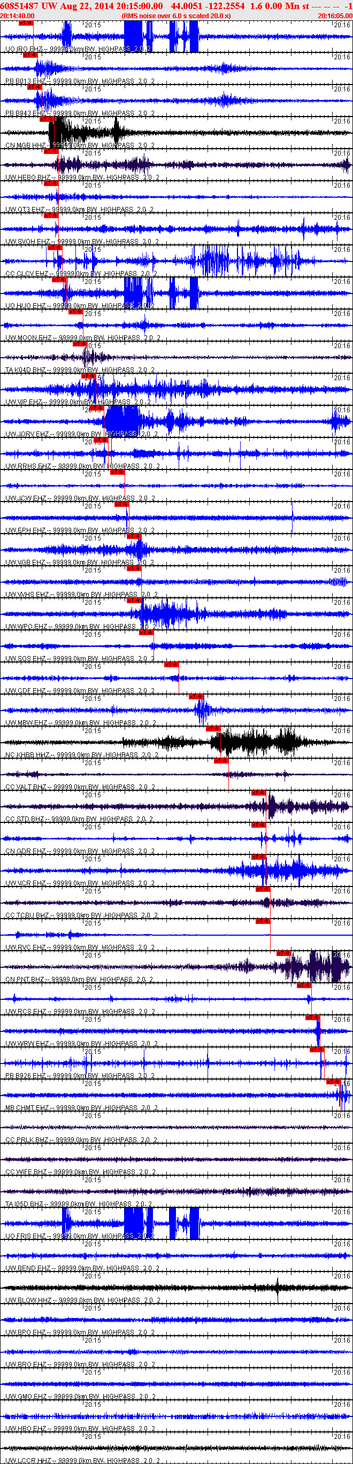
Task: Select the UW EPH EHZ station label
Action: coord(80,531)
